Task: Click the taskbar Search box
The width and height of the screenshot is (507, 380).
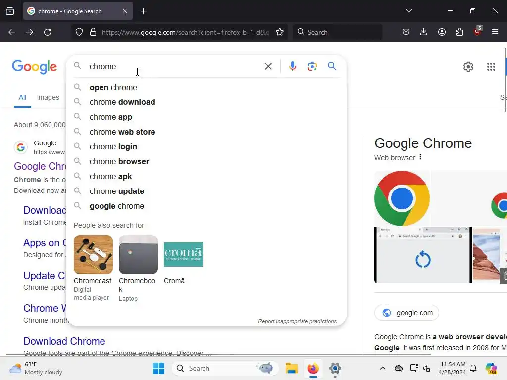Action: [225, 368]
